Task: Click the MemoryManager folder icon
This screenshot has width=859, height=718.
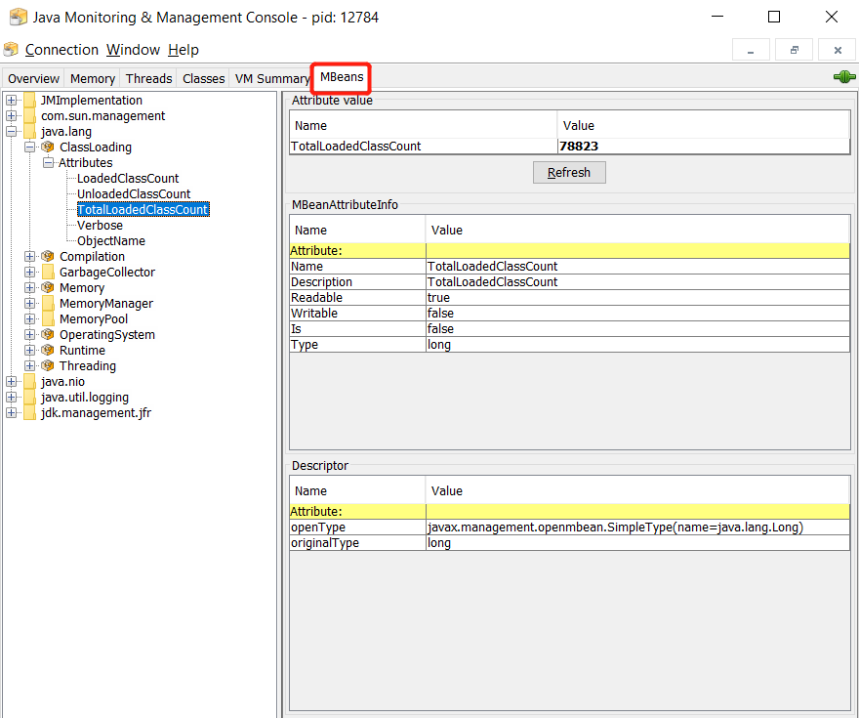Action: 48,303
